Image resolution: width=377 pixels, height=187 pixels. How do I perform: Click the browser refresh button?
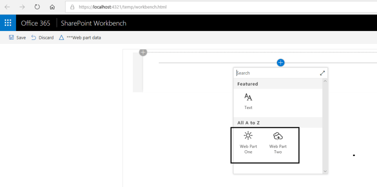(x=37, y=7)
